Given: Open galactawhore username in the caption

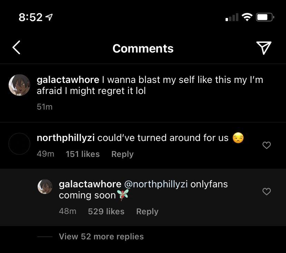Looking at the screenshot, I should pyautogui.click(x=68, y=80).
